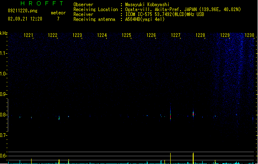
Task: Click the Receiver label
Action: pos(83,14)
